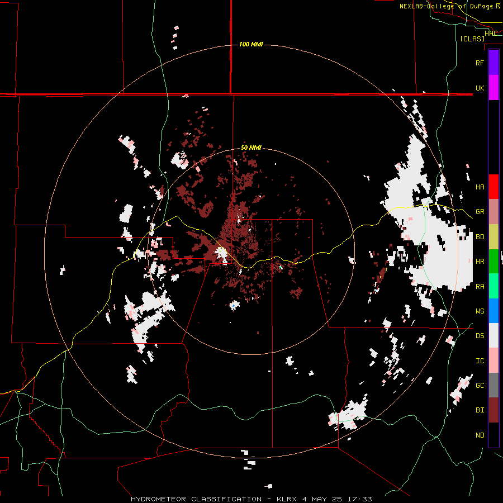Click the dark green HR legend swatch
503x503 pixels.
point(493,261)
